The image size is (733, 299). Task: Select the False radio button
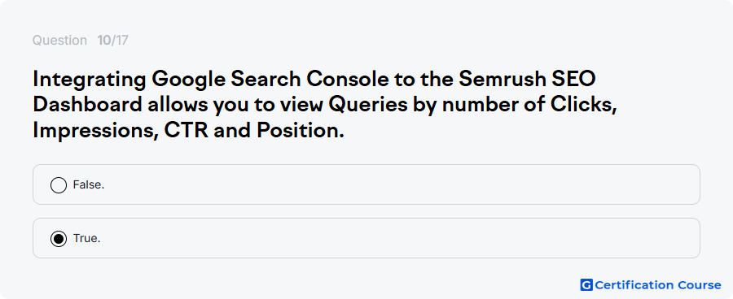point(59,185)
